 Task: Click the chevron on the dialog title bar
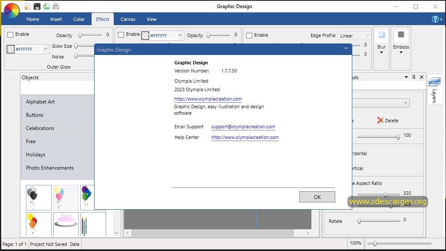point(346,49)
